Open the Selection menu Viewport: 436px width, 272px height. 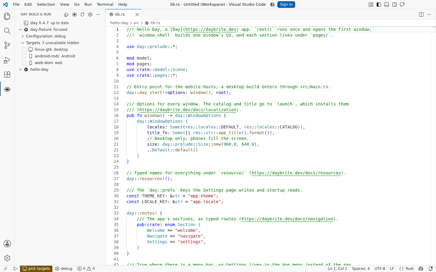coord(46,5)
